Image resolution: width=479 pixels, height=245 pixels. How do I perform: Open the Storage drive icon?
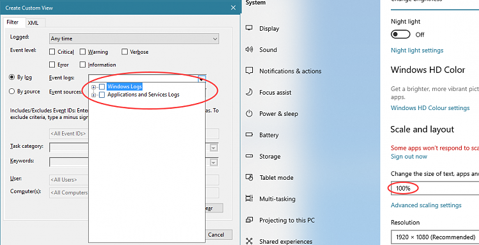point(249,156)
